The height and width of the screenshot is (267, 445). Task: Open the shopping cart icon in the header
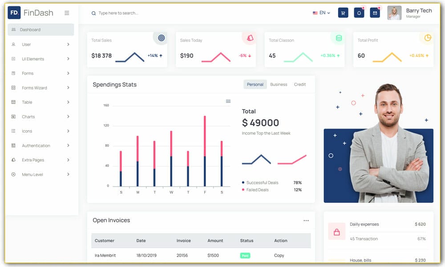pos(343,12)
